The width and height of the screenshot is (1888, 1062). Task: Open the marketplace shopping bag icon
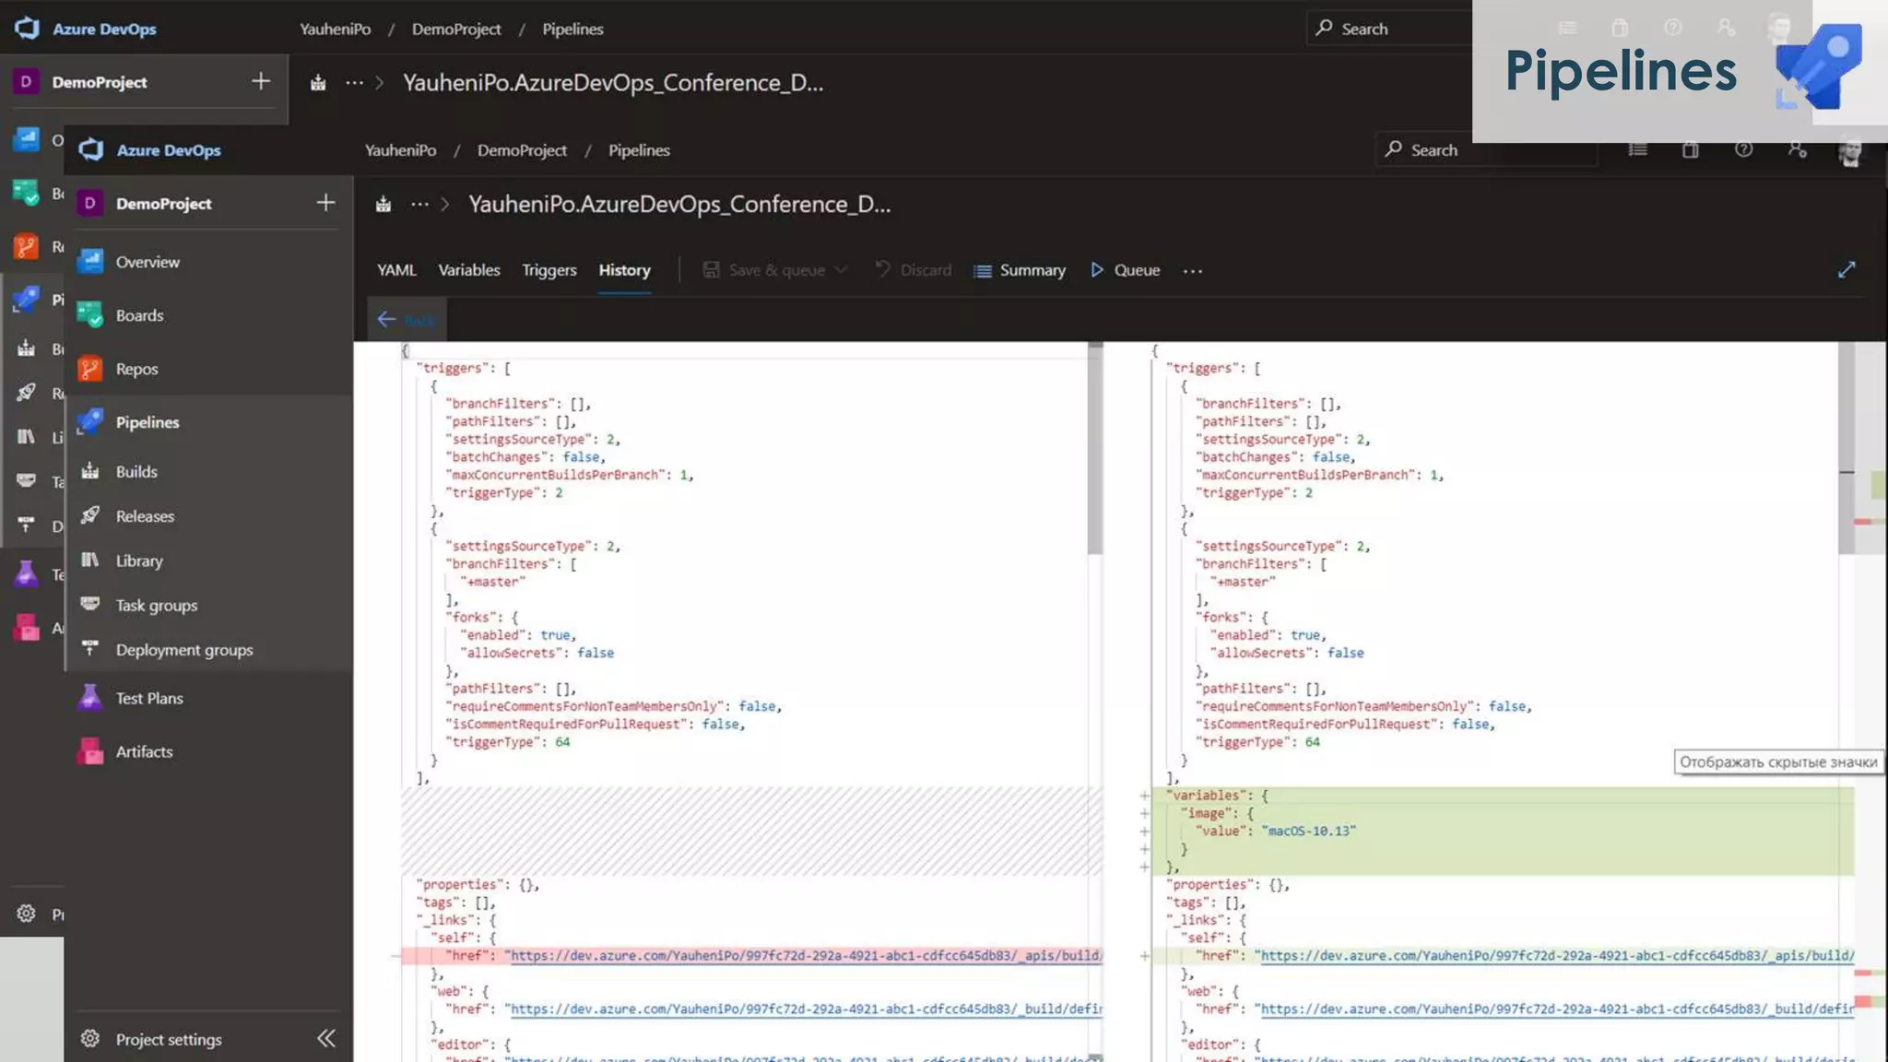click(1690, 149)
